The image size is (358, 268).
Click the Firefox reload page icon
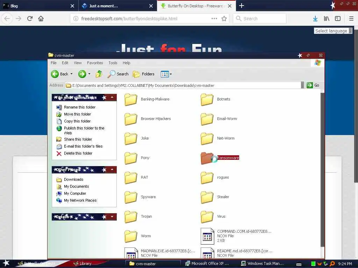click(x=30, y=18)
